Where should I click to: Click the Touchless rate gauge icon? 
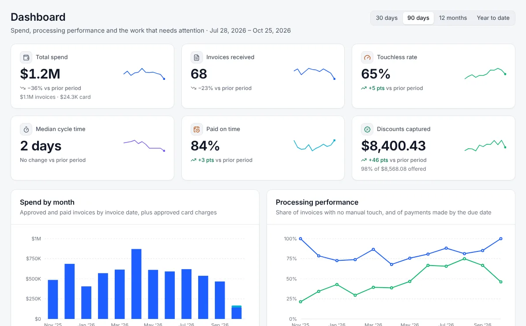[x=367, y=57]
